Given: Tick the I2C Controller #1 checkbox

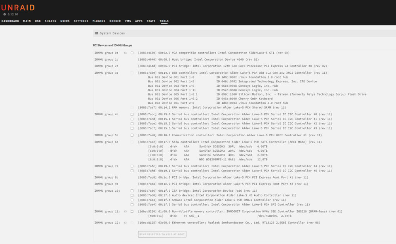Looking at the screenshot, I should pyautogui.click(x=132, y=119).
